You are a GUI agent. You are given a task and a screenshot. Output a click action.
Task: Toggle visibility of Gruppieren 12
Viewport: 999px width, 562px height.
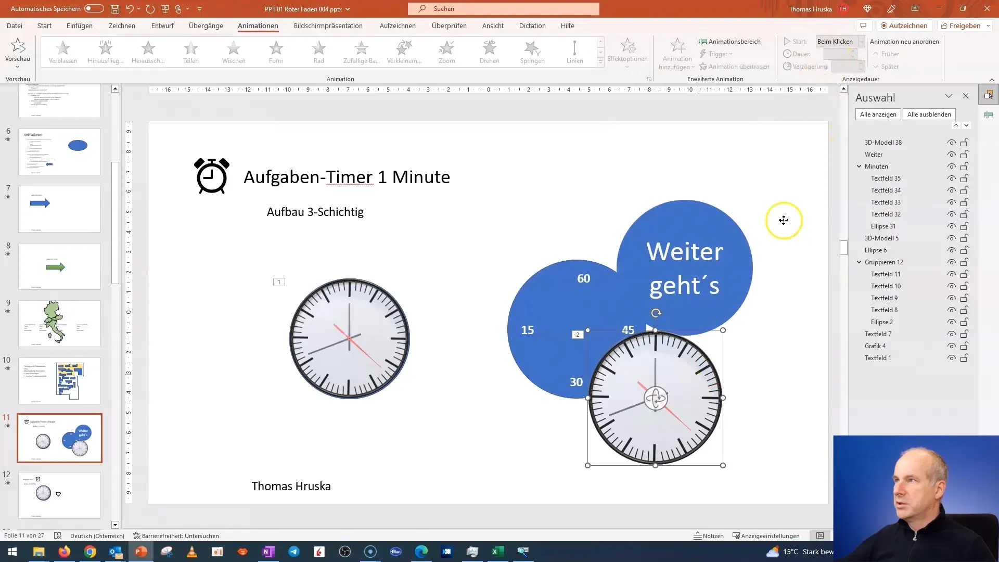point(951,262)
